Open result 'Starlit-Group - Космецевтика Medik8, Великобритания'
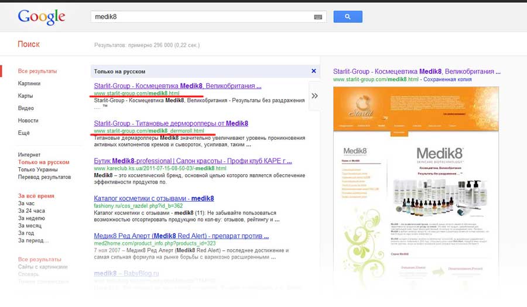Screen dimensions: 527x307 [177, 86]
